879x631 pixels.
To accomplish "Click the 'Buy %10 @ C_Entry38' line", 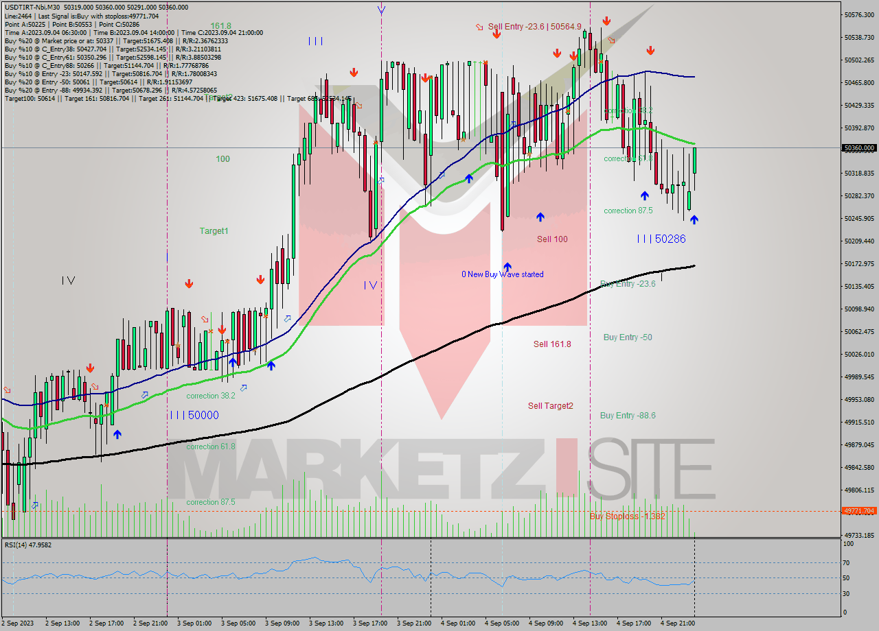I will pos(113,49).
